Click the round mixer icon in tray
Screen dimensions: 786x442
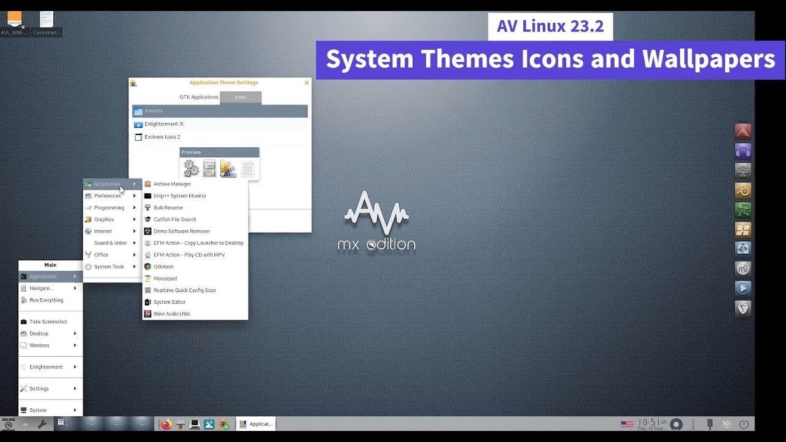[676, 424]
